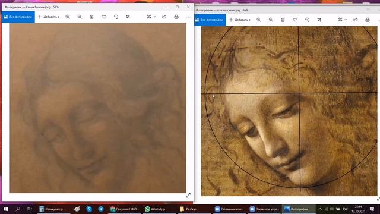Screen dimensions: 380x214
Task: Share the photo from the left window
Action: tap(164, 17)
